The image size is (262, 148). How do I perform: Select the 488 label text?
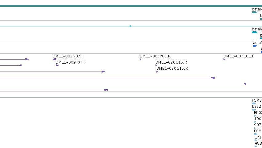258,143
